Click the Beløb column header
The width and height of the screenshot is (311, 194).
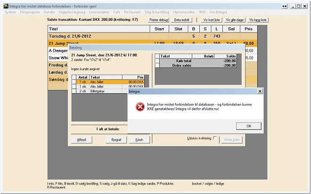click(203, 57)
